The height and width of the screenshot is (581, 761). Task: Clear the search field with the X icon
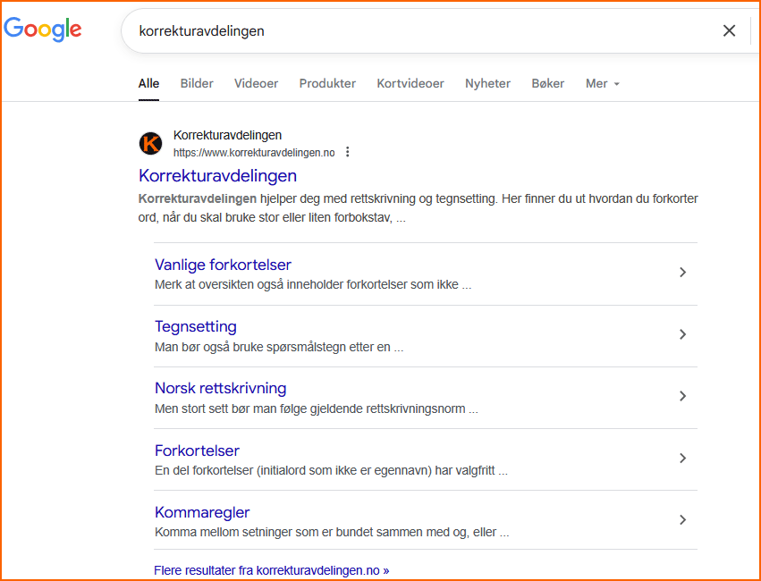pos(729,30)
